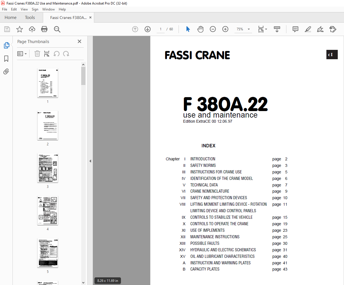Click the Send for signature icon
This screenshot has height=285, width=344.
coord(333,29)
